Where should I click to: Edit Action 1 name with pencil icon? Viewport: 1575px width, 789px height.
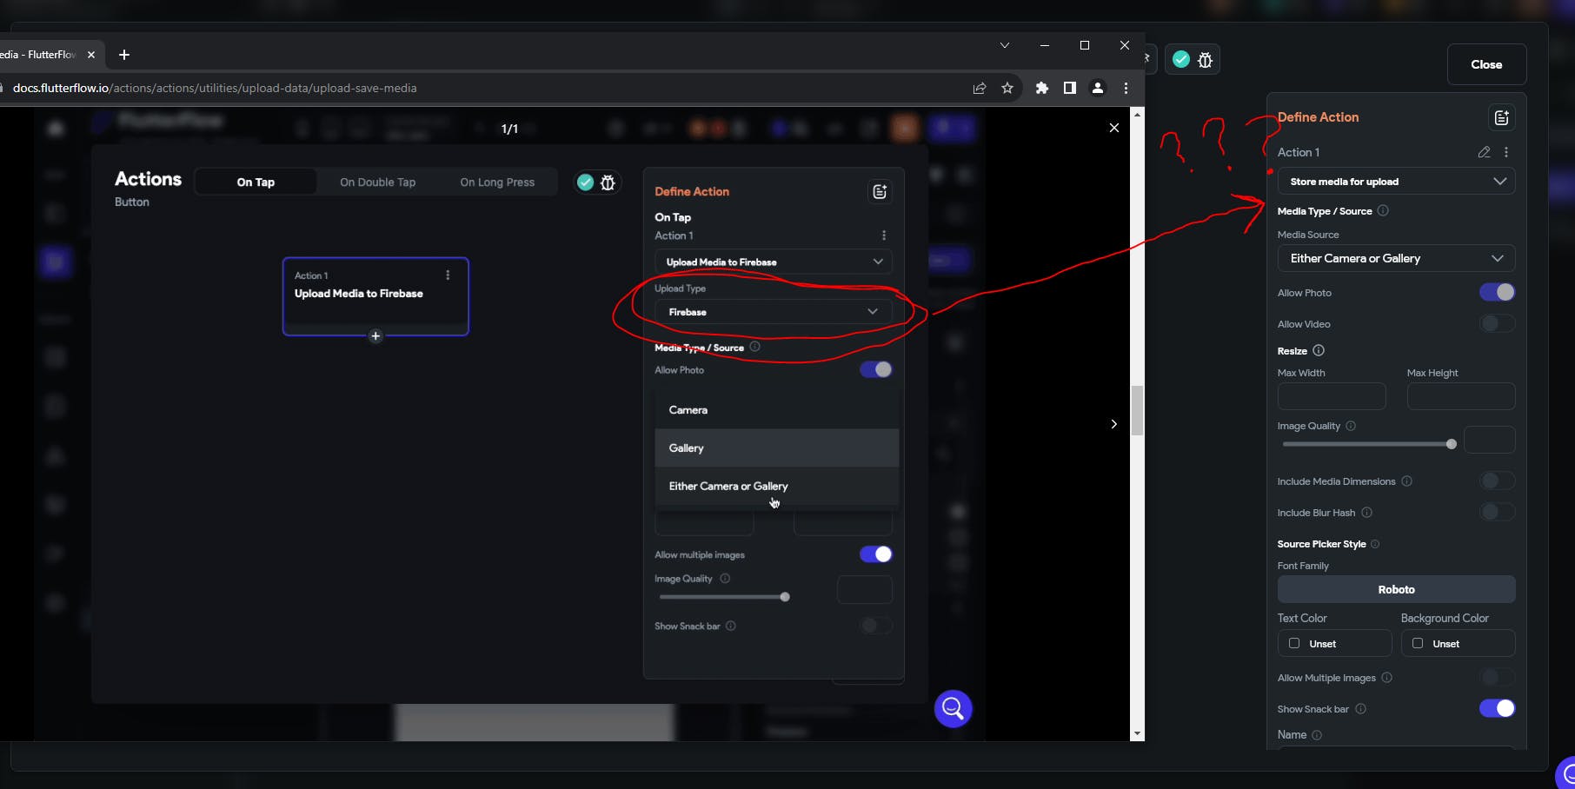tap(1484, 152)
